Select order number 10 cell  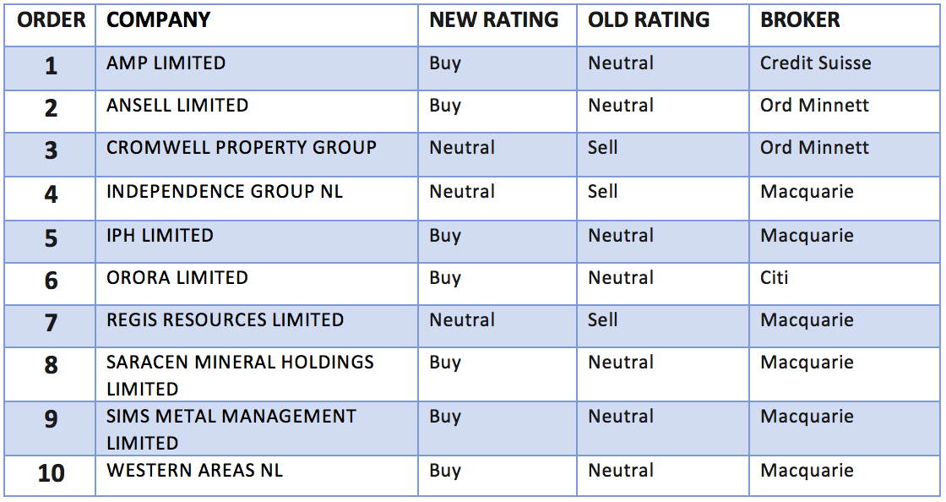click(x=51, y=473)
